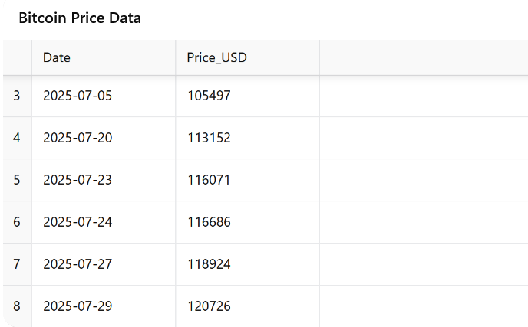Select row number 4
This screenshot has height=327, width=528.
point(17,138)
